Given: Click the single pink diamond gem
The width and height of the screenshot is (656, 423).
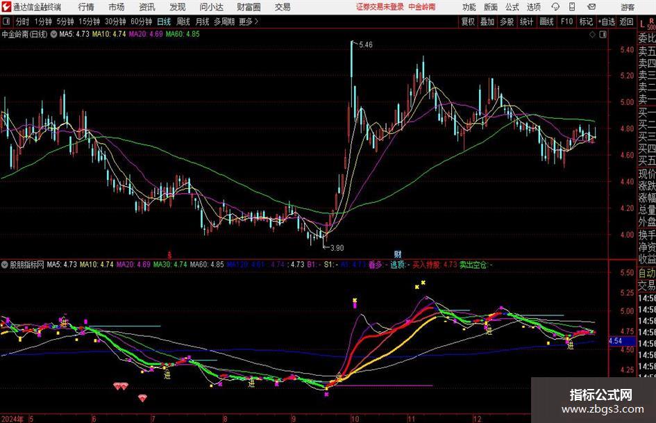Looking at the screenshot, I should point(143,397).
